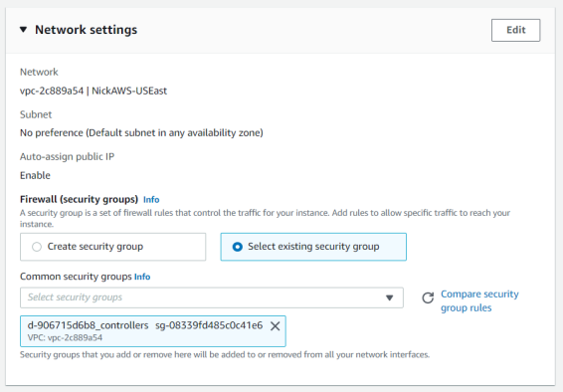Click the Auto-assign public IP label
563x392 pixels.
click(68, 157)
